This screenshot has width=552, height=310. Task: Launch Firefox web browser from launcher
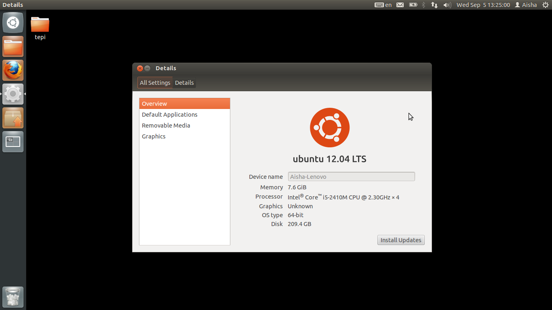[13, 70]
